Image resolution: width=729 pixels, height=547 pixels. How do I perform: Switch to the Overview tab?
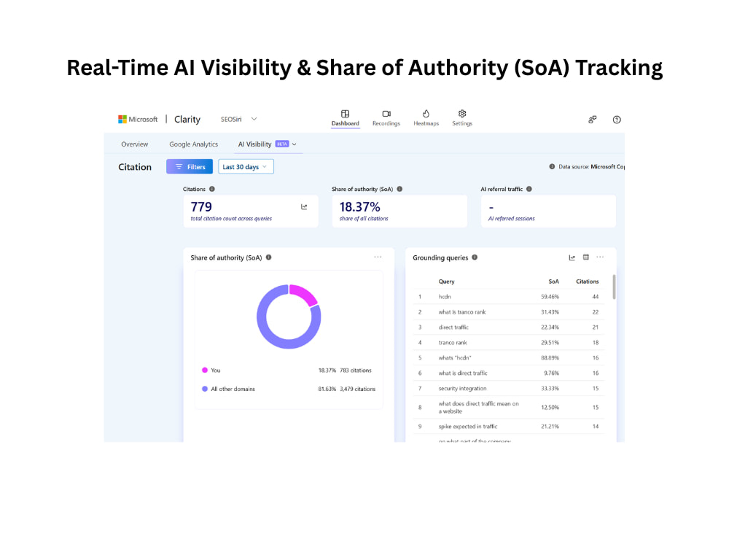(134, 144)
